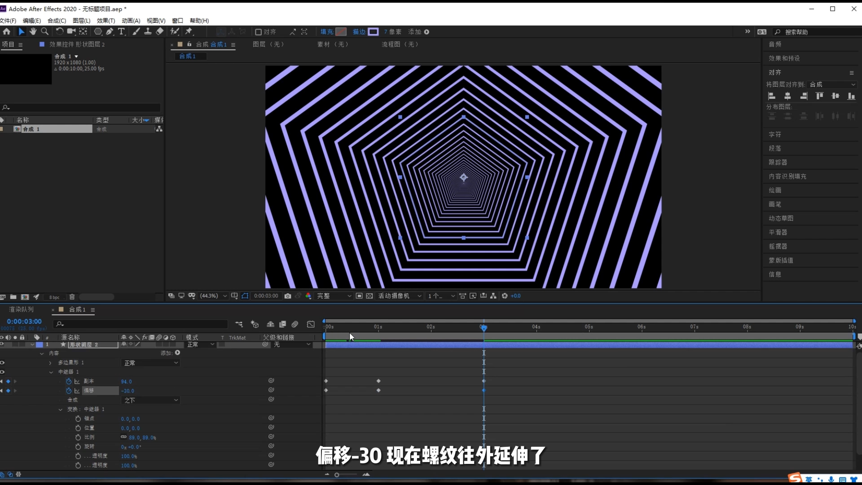Click 描边 stroke options link
The image size is (862, 485).
tap(359, 32)
